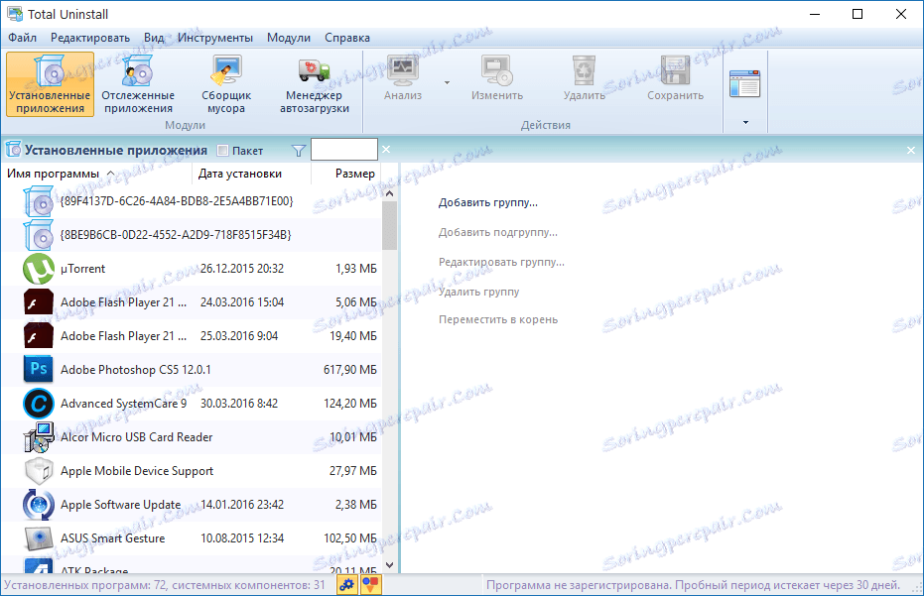Open Менеджер автозагрузки module
924x596 pixels.
(x=314, y=84)
